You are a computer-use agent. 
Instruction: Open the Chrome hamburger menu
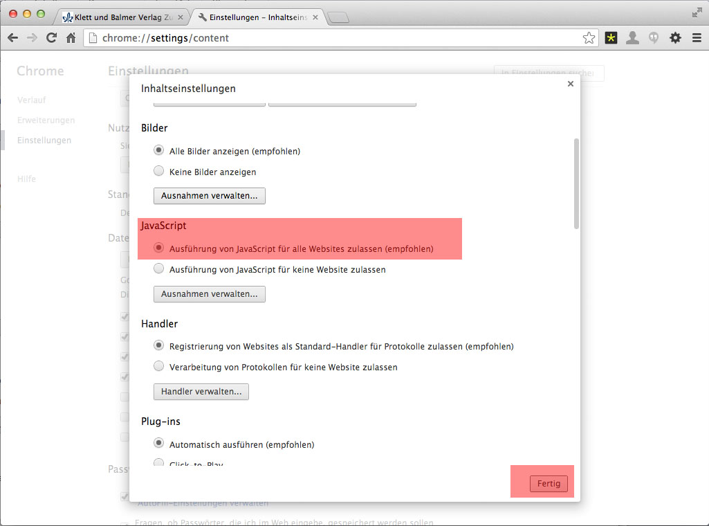click(697, 38)
